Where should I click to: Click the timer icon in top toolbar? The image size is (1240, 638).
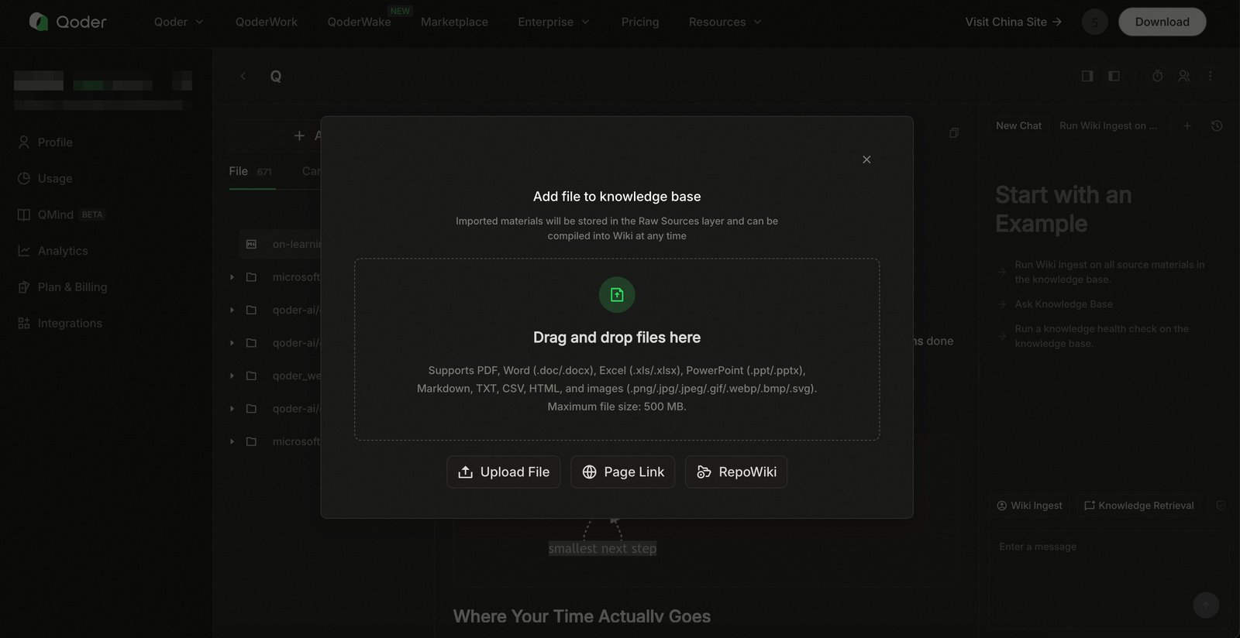(1157, 76)
